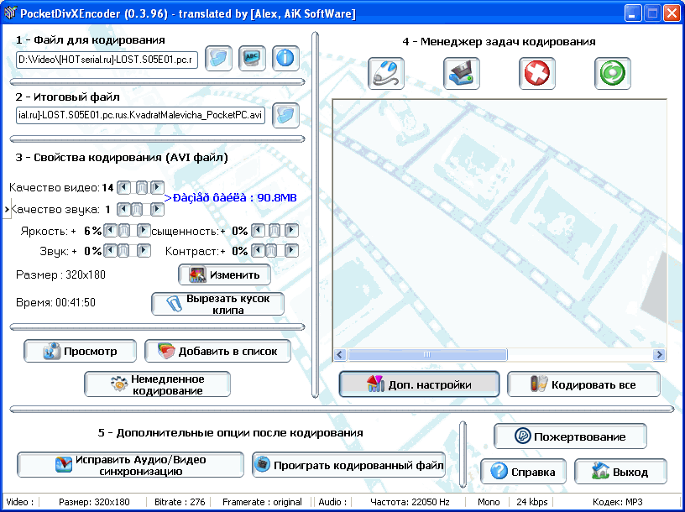Click 'Bitrate : 276' in status bar
Image resolution: width=685 pixels, height=512 pixels.
click(180, 502)
